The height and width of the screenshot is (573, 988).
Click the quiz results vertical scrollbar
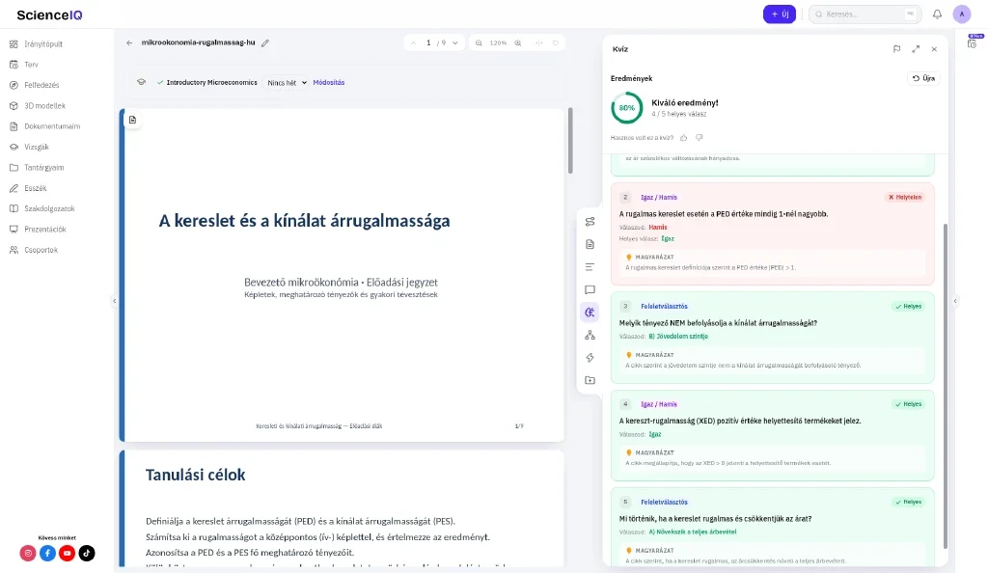(945, 385)
